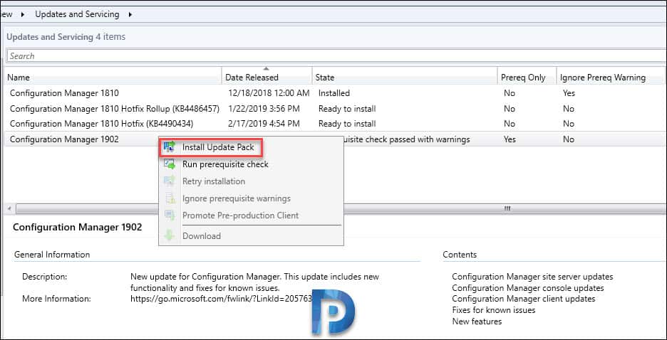Click the More Information label

(x=56, y=299)
